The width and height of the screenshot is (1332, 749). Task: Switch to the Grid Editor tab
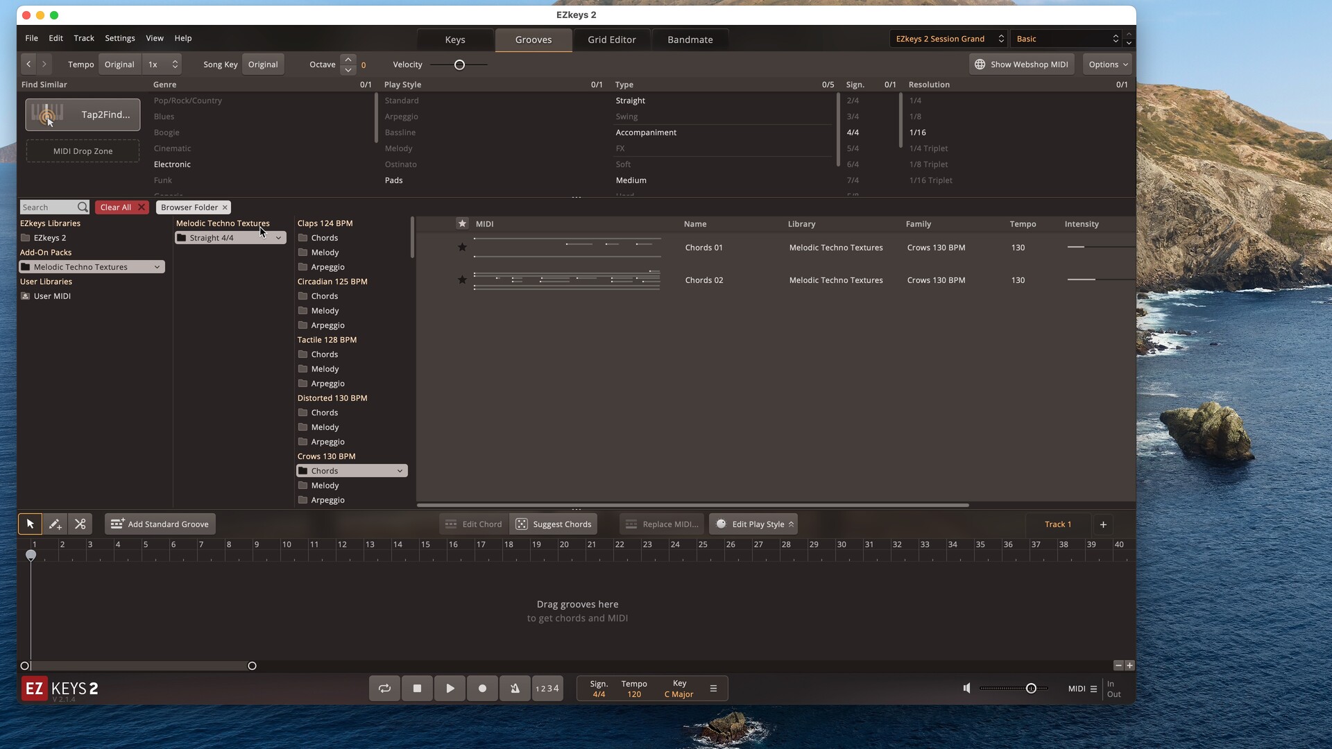(611, 40)
